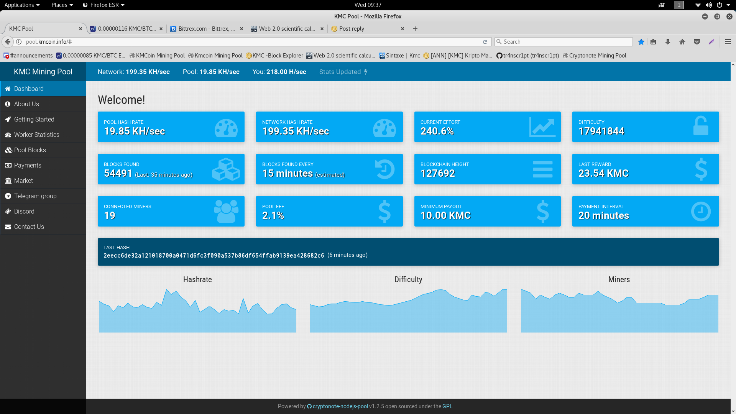
Task: Click the URL address field
Action: [x=251, y=42]
